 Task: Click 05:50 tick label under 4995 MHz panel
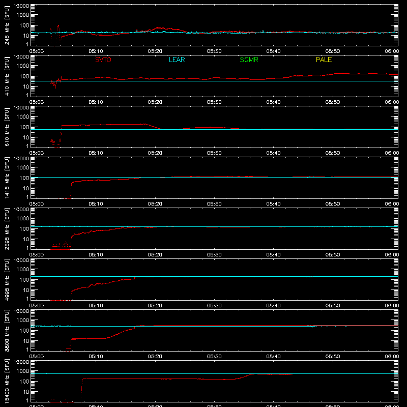333,306
